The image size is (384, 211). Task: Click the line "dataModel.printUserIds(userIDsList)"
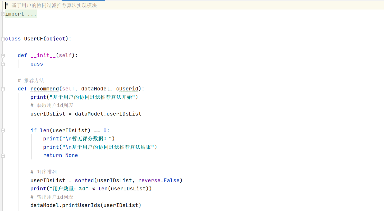[86, 205]
